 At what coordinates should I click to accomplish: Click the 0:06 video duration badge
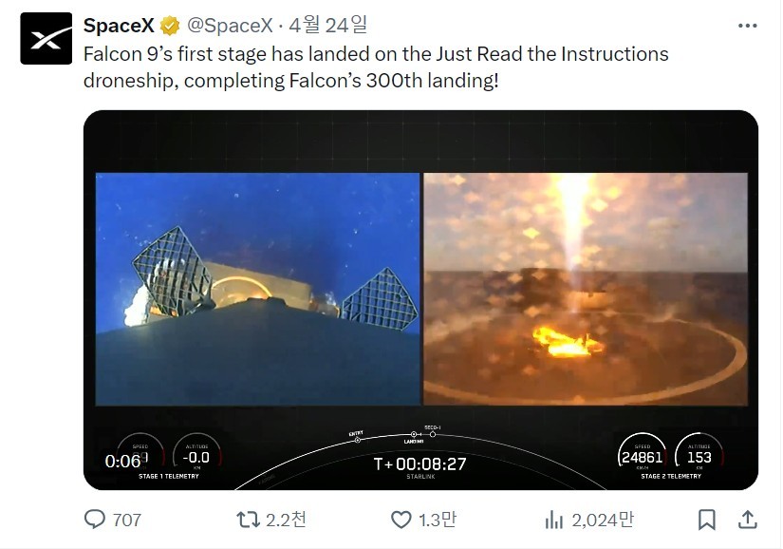[122, 461]
